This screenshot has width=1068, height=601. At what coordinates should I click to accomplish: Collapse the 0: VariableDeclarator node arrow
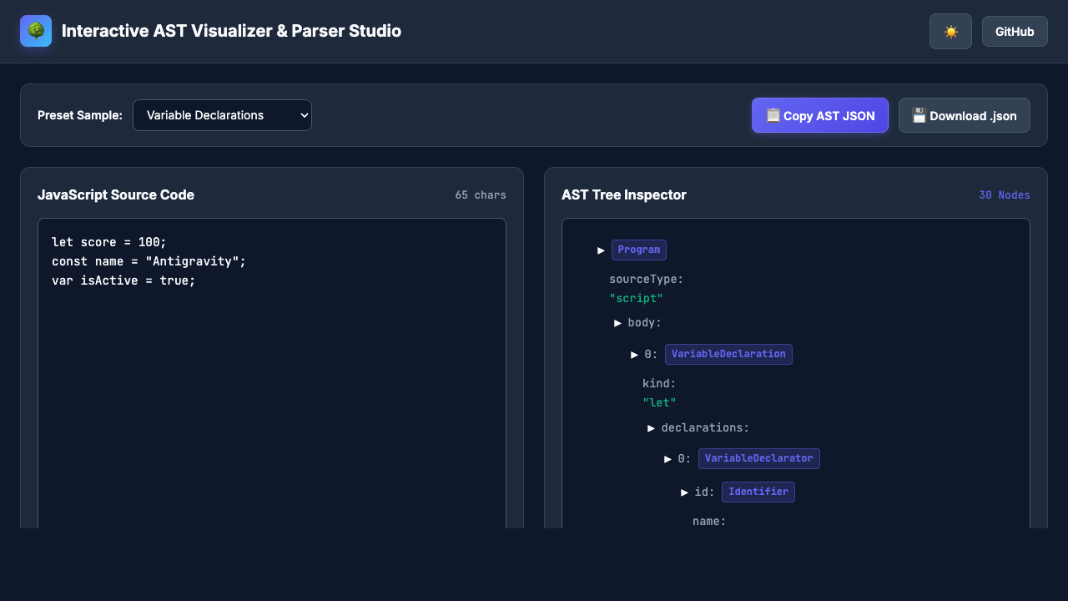click(x=667, y=458)
